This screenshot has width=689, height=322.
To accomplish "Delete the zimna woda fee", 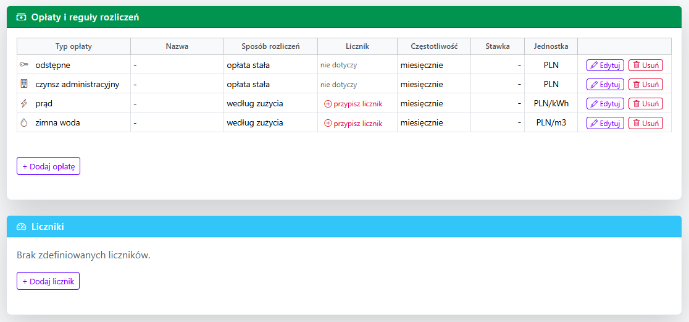I will tap(646, 123).
